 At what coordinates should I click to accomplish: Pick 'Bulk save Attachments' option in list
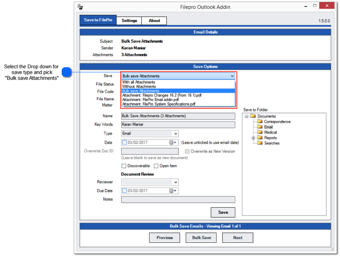[178, 91]
